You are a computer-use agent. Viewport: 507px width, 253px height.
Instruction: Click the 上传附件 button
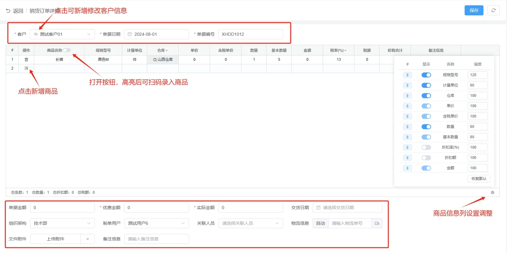[x=56, y=239]
